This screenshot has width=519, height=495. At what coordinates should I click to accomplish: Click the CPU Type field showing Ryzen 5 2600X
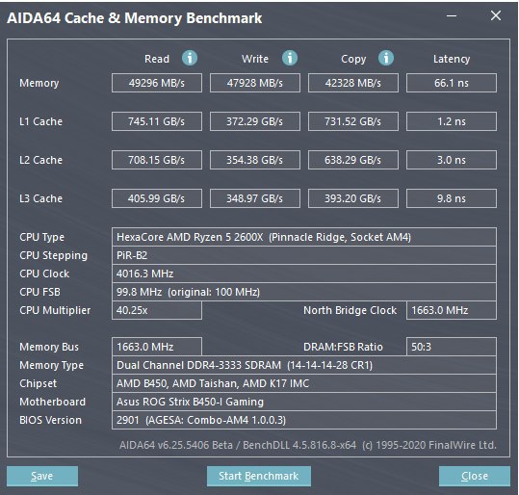tap(304, 237)
